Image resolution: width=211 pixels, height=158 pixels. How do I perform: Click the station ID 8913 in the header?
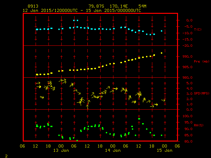[33, 6]
